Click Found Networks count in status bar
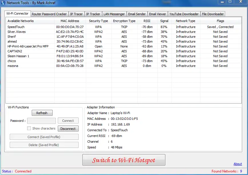Viewport: 248px width, 175px height. click(241, 171)
